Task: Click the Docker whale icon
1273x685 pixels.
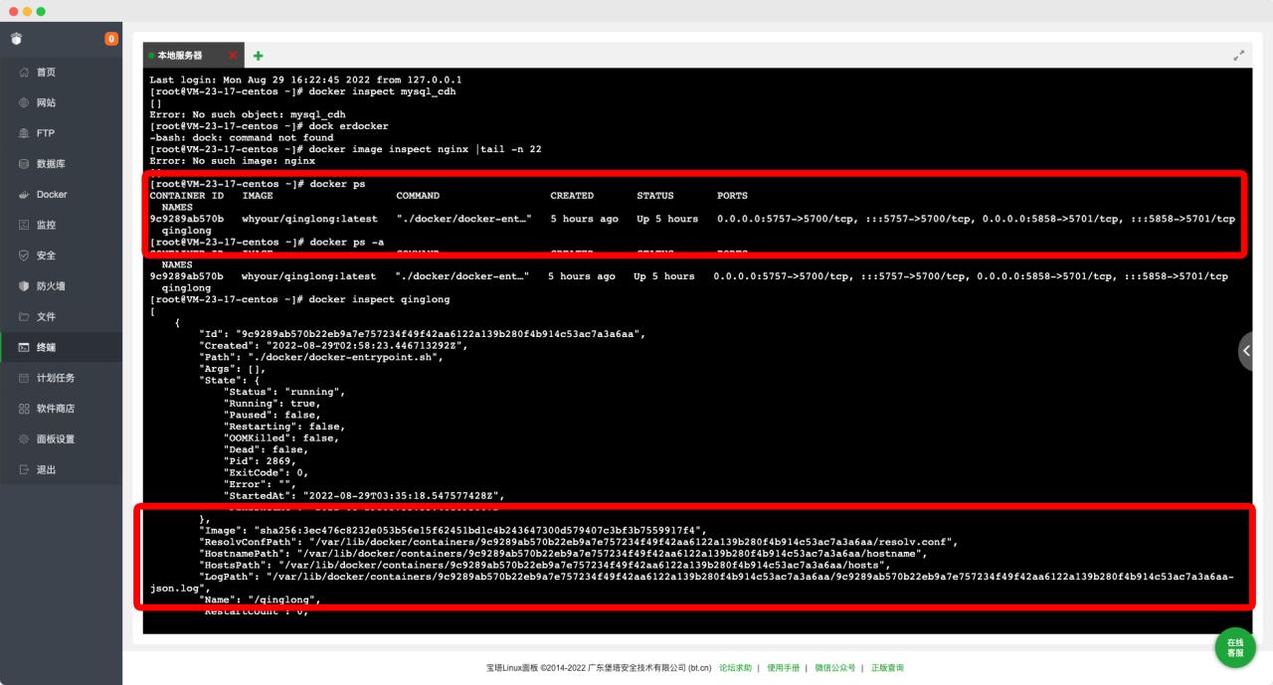Action: coord(24,195)
